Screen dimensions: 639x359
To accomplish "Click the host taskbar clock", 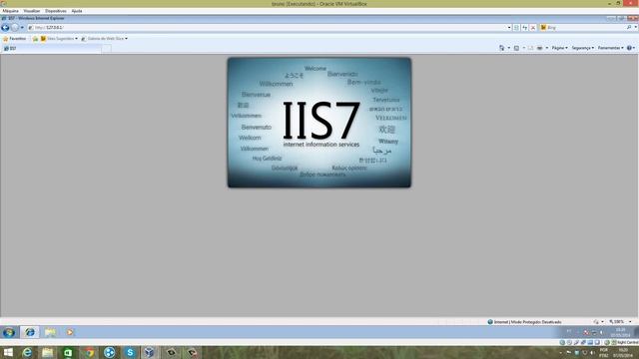I will [622, 352].
